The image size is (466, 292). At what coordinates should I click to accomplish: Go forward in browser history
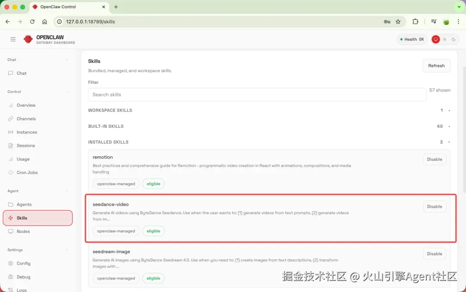19,22
